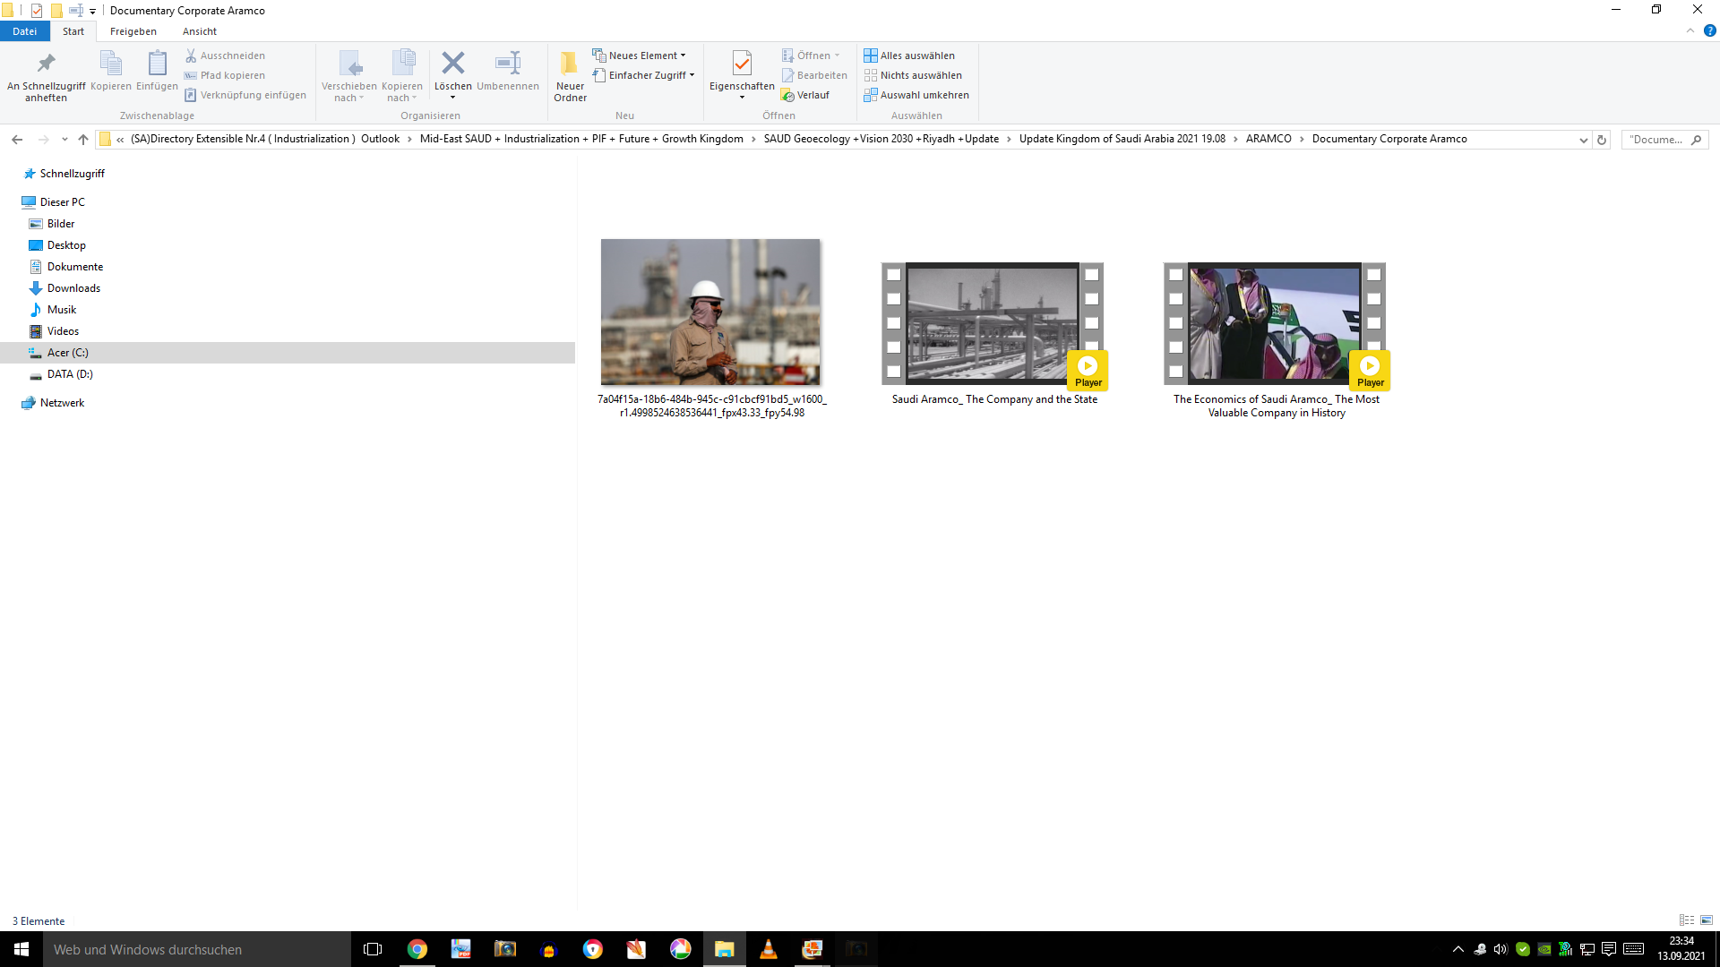Open quick access toolbar customize dropdown
Image resolution: width=1720 pixels, height=967 pixels.
pos(92,12)
